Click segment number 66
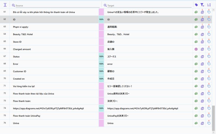This screenshot has width=216, height=134. coord(5,49)
